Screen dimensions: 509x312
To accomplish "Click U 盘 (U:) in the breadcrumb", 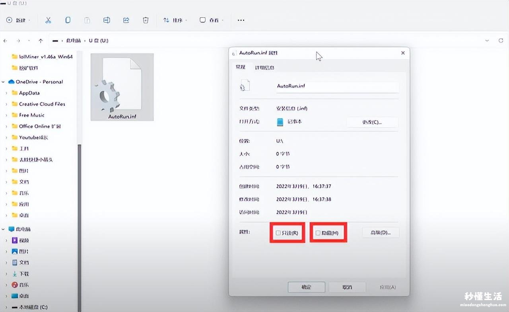I will 99,41.
